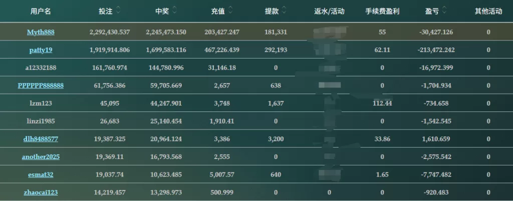
Task: Select the lzm123 username cell
Action: pyautogui.click(x=41, y=103)
